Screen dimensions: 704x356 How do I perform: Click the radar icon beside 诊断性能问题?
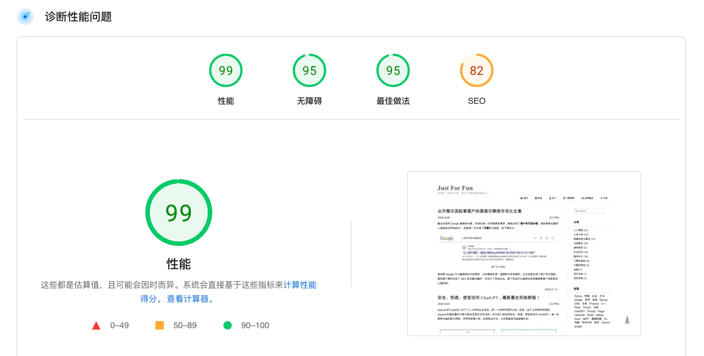[x=25, y=16]
